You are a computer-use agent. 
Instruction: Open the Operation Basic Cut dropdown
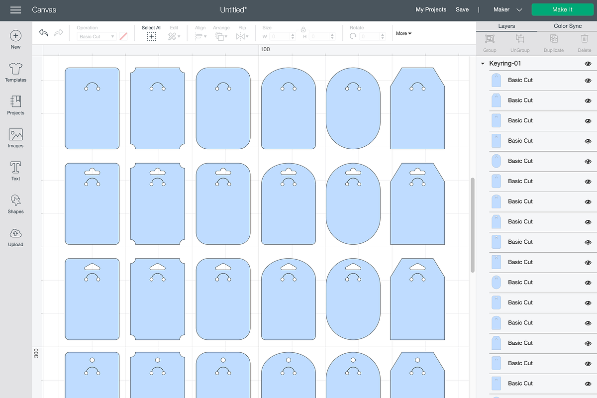[x=97, y=36]
